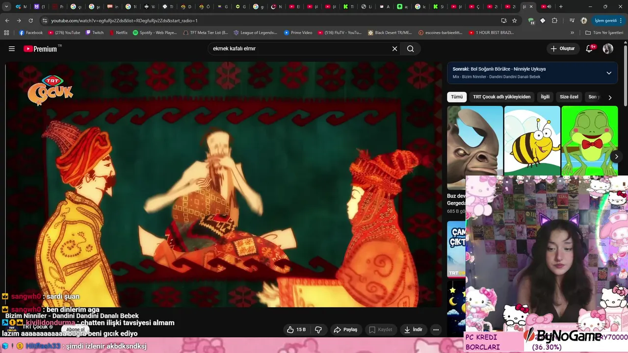Like the video (15 B)

coord(296,329)
